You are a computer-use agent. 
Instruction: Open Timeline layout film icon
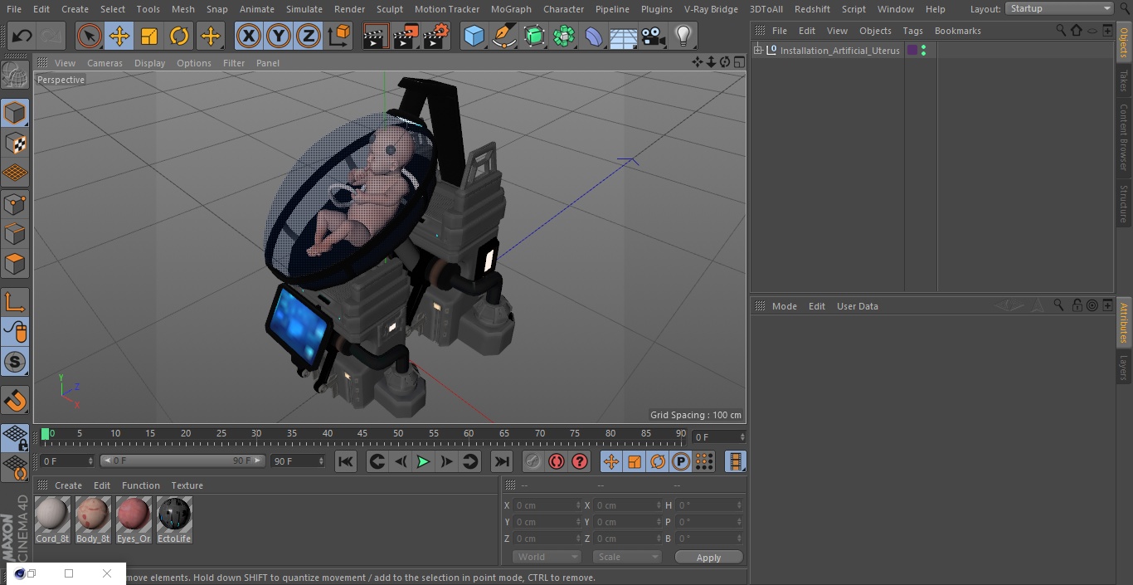[x=735, y=461]
